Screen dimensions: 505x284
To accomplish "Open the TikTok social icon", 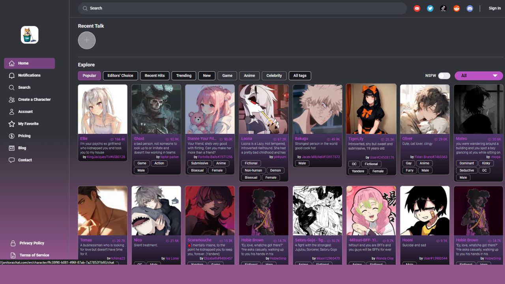I will point(443,8).
